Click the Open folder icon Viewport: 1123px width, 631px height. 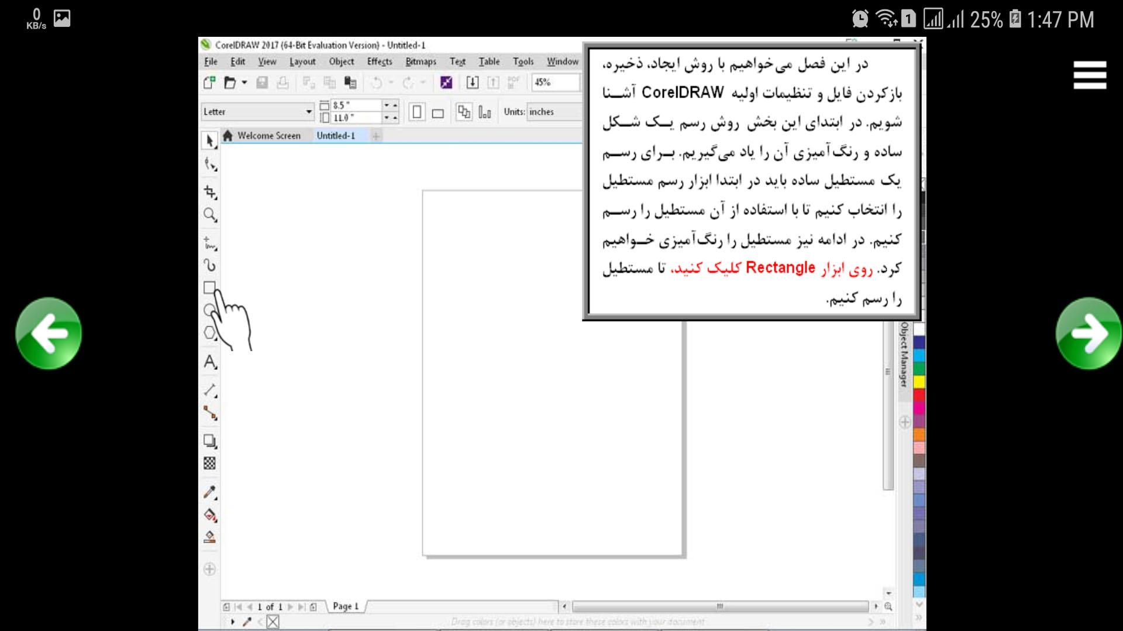tap(230, 82)
